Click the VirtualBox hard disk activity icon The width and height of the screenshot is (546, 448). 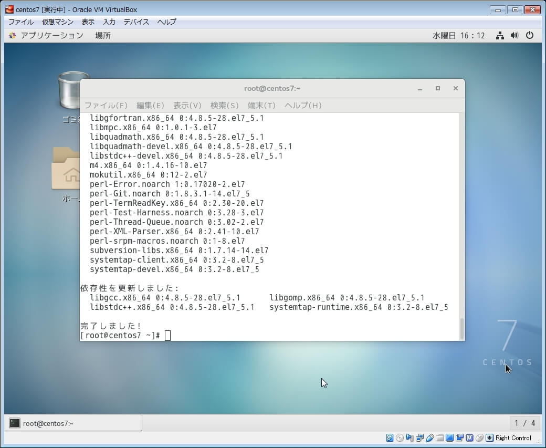390,437
